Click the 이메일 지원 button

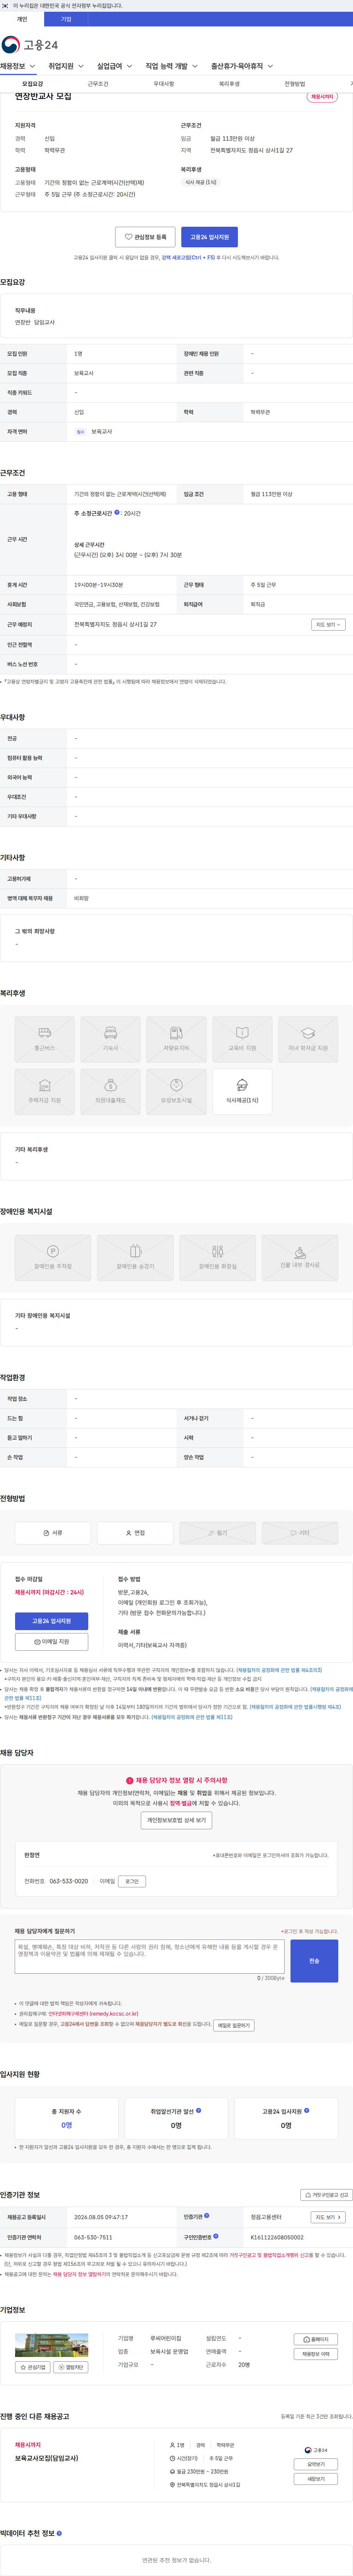(51, 1642)
